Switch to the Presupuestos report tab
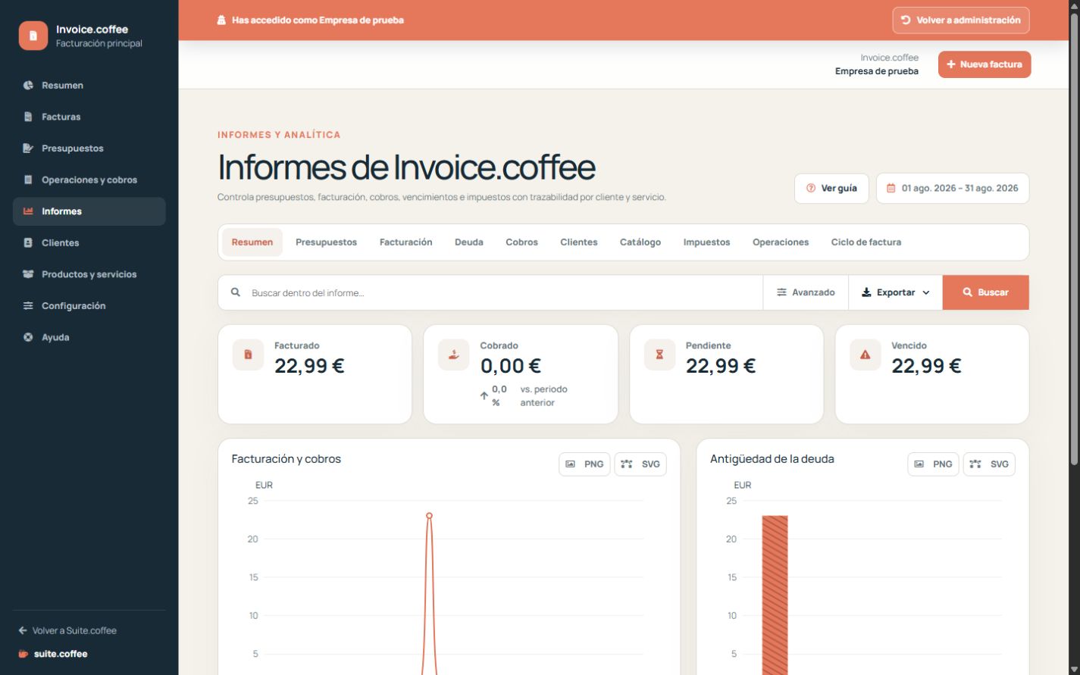 pyautogui.click(x=326, y=242)
